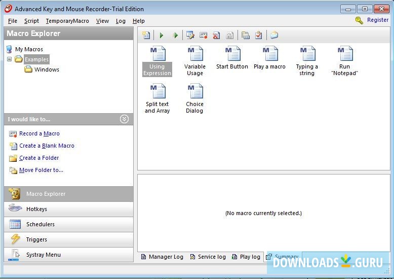Image resolution: width=394 pixels, height=279 pixels.
Task: Click the greyed-out padlock toolbar icon
Action: click(x=230, y=35)
